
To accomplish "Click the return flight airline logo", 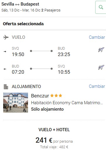I will click(101, 67).
